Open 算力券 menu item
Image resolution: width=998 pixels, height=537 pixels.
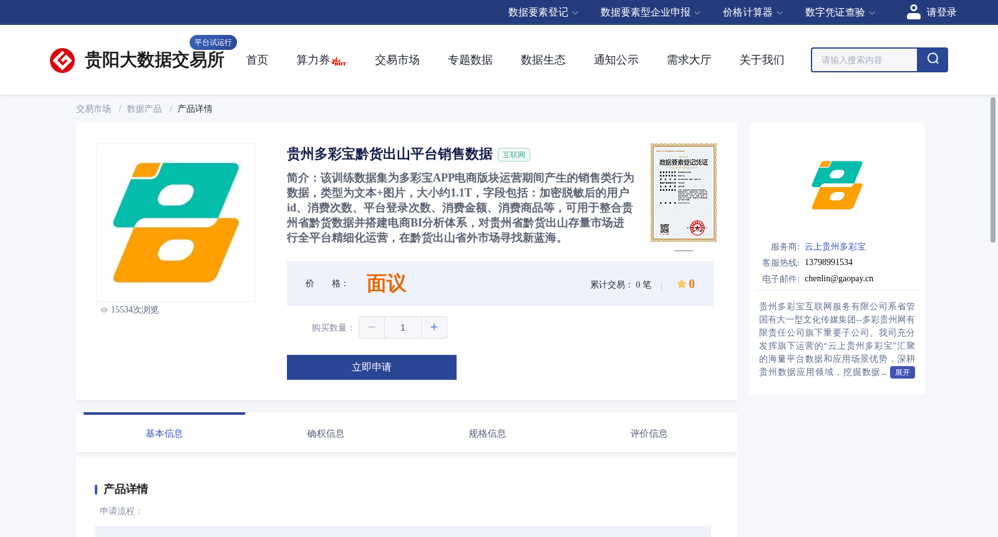[313, 60]
